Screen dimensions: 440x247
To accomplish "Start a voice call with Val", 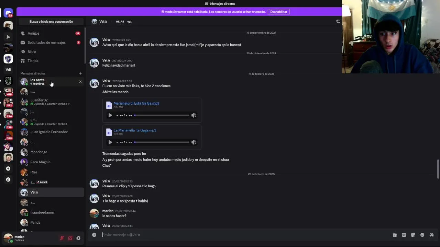I will (338, 21).
